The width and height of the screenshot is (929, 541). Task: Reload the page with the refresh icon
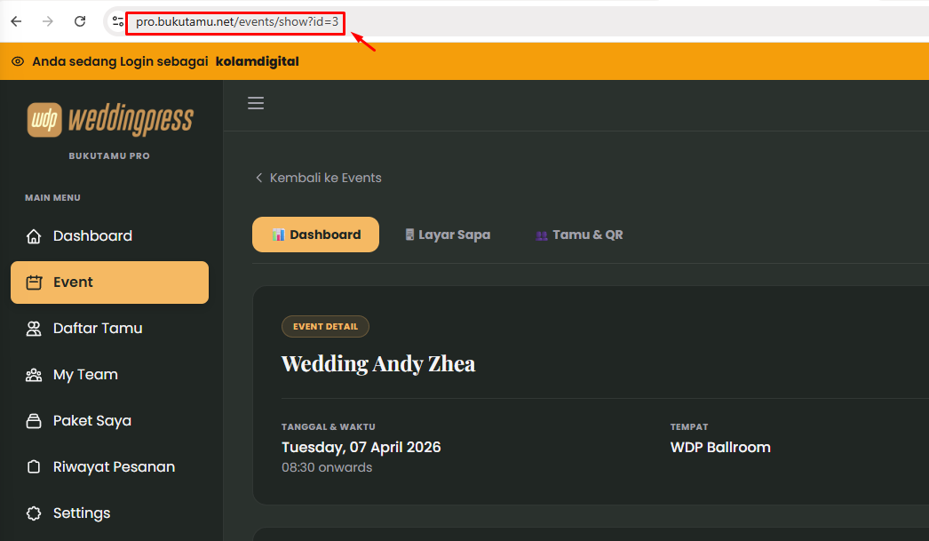point(79,20)
